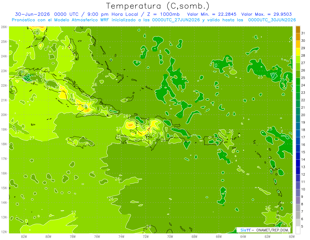Click the "60W" longitude axis label
Viewport: 310px width, 240px height.
(x=292, y=236)
